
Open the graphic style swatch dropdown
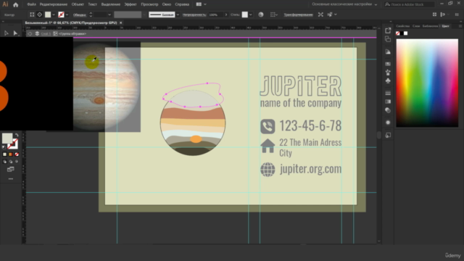251,14
